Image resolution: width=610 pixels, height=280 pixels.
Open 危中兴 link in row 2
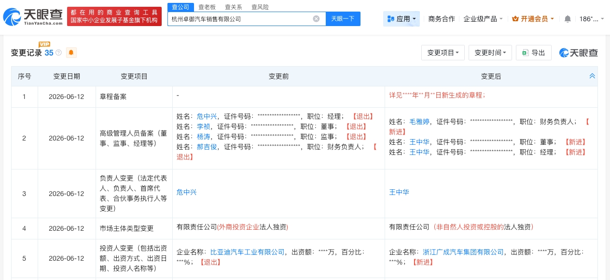coord(207,116)
